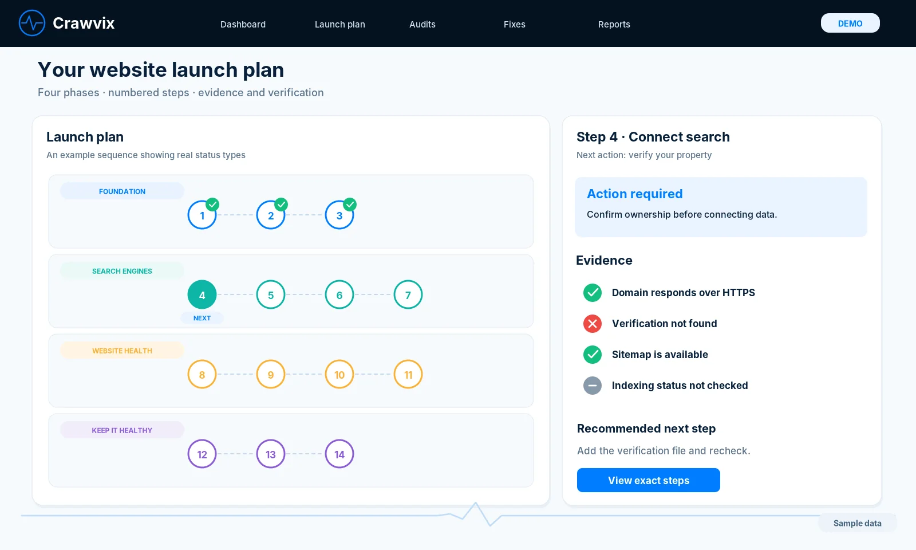The height and width of the screenshot is (550, 916).
Task: Select step 11 circle in Website Health
Action: point(408,374)
